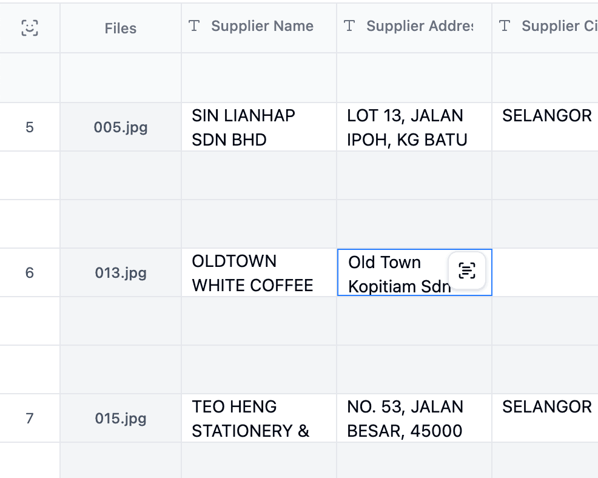
Task: Select the NO. 53, JALAN BESAR address cell
Action: click(x=414, y=418)
